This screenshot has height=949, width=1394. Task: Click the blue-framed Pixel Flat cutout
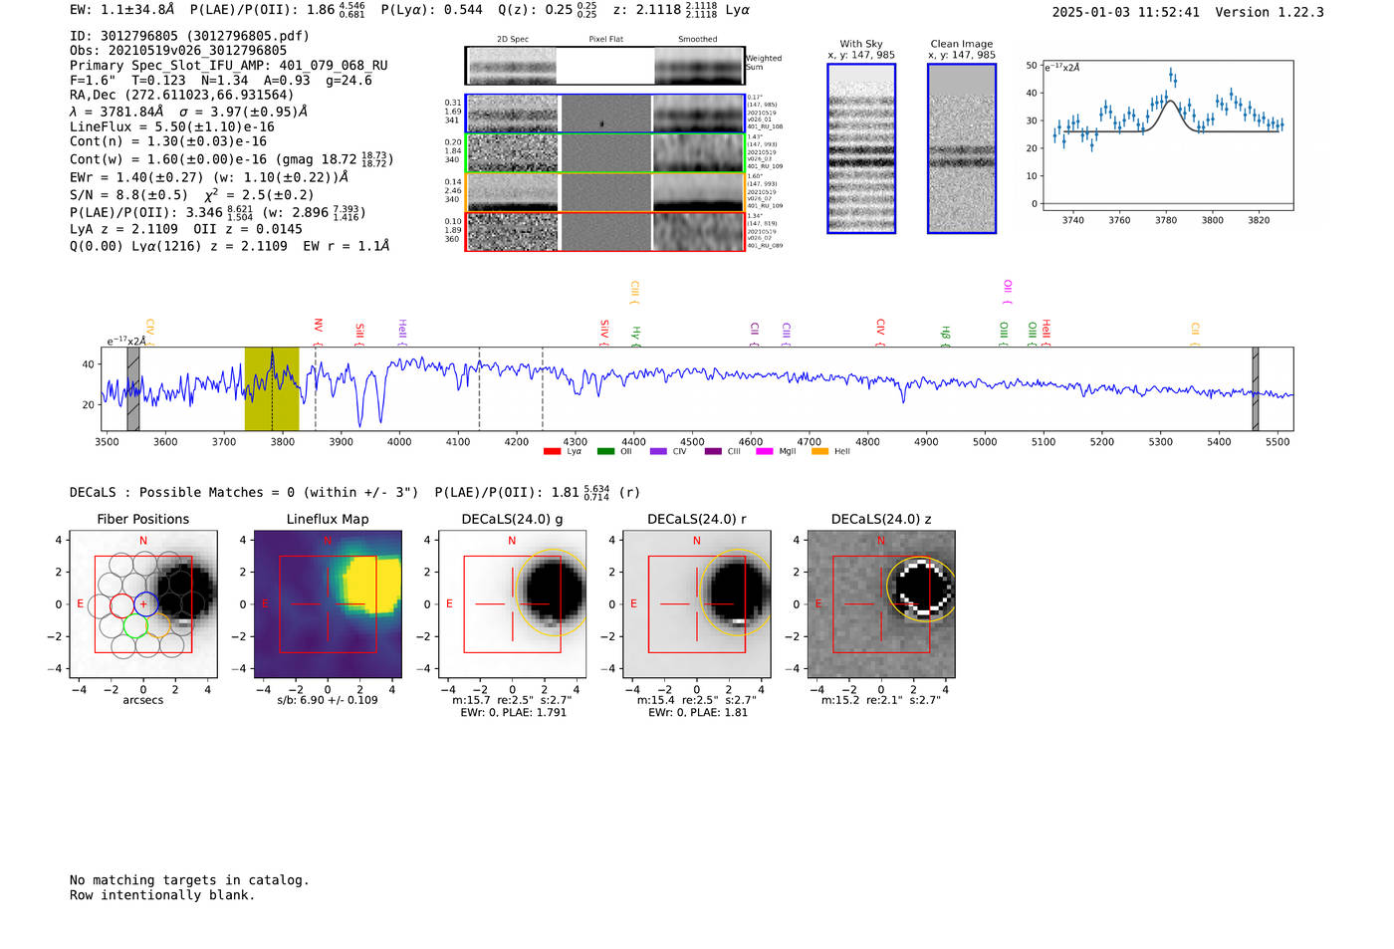point(605,114)
